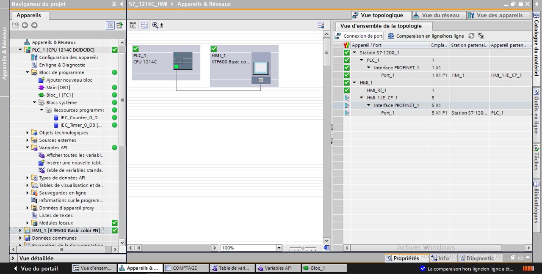Click the green checkmark on HMI_1 device box
Image resolution: width=542 pixels, height=274 pixels.
pyautogui.click(x=214, y=49)
